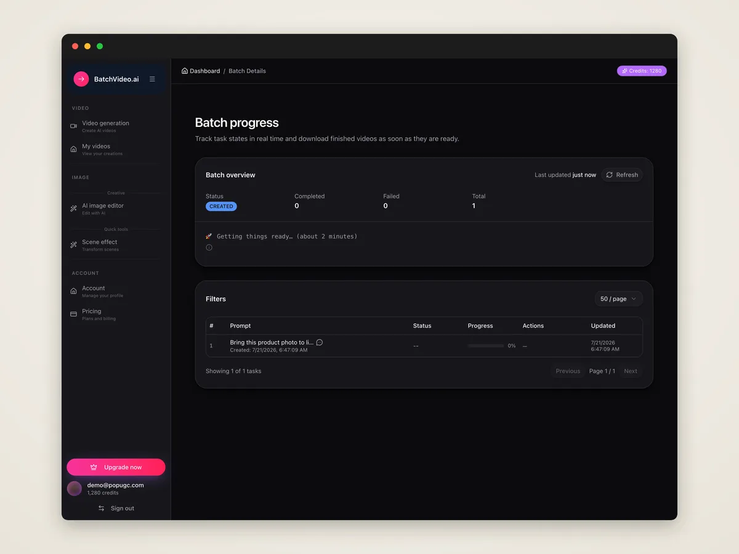
Task: Click the Credits: 1280 badge
Action: point(642,71)
